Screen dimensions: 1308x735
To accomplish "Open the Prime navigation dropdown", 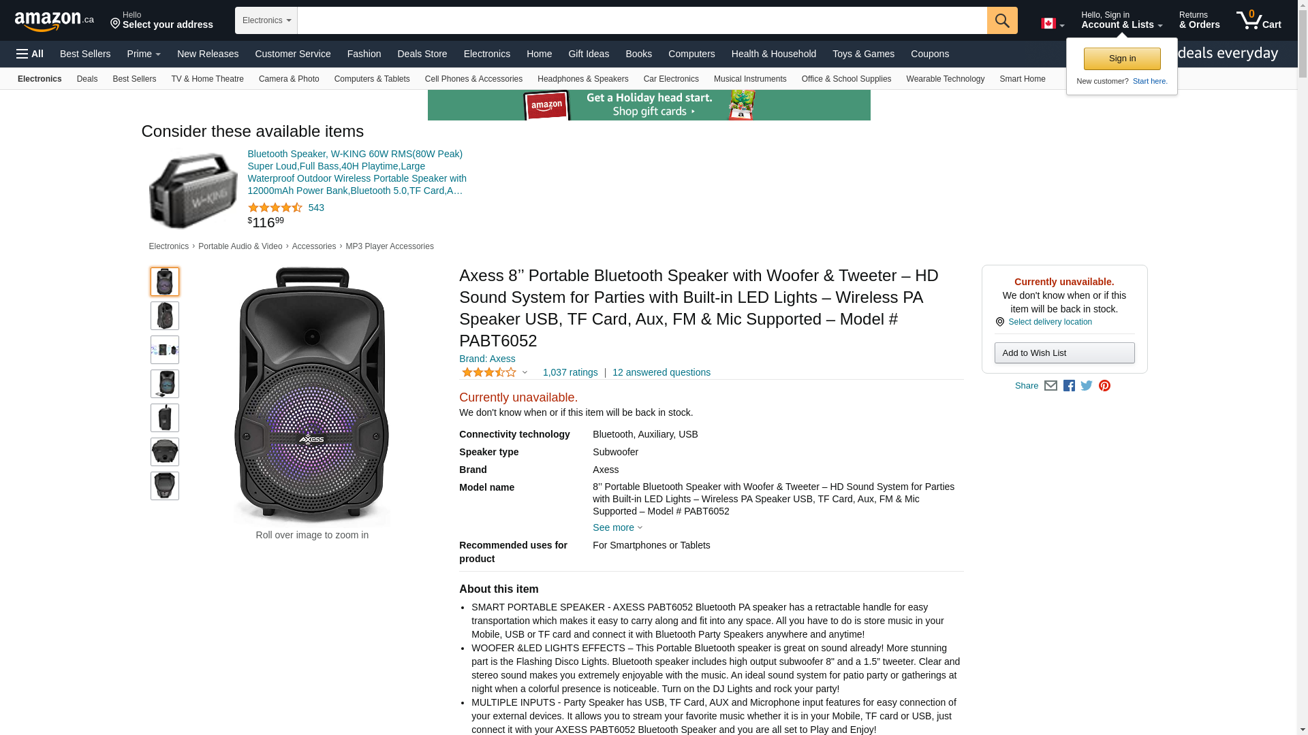I will pyautogui.click(x=144, y=54).
